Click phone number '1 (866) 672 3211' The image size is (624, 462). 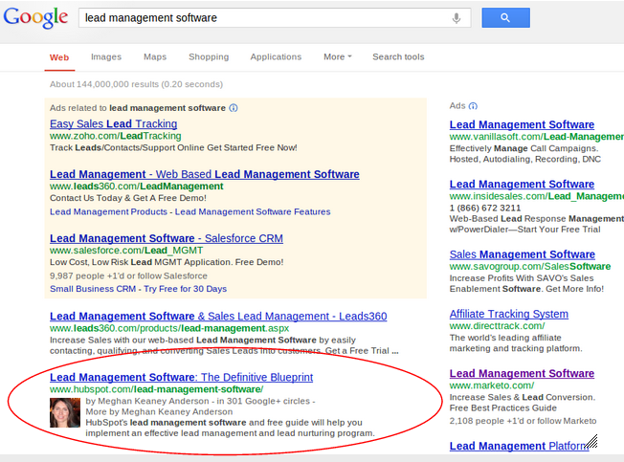coord(485,208)
